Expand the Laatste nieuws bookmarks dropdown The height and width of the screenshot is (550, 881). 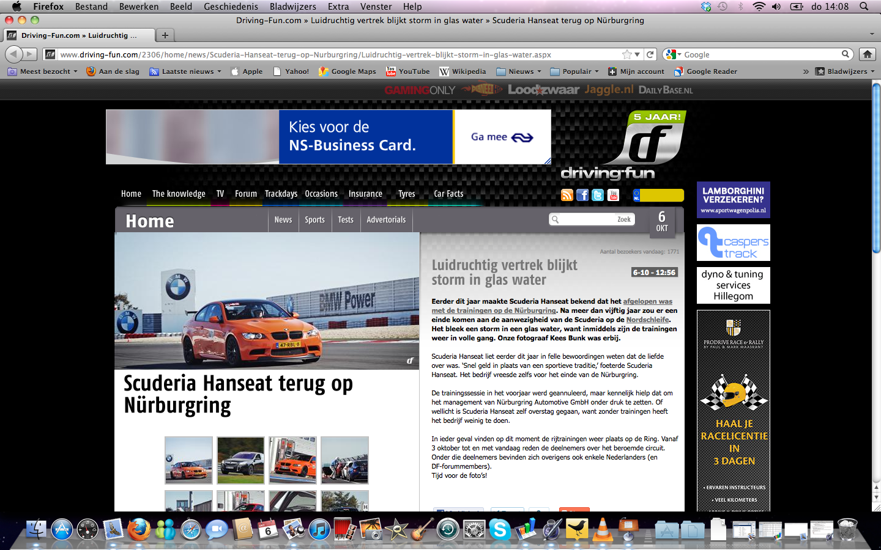(185, 71)
